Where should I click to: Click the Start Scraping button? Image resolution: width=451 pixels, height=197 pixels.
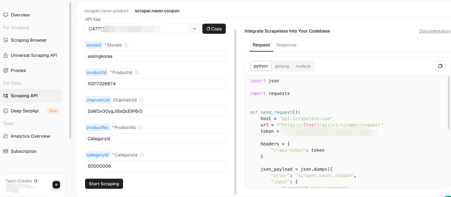pyautogui.click(x=104, y=184)
